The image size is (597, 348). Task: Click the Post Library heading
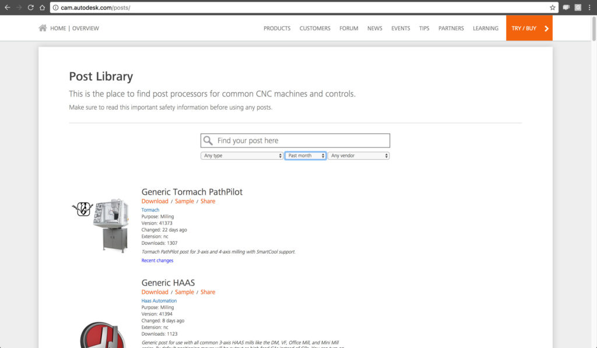coord(101,76)
